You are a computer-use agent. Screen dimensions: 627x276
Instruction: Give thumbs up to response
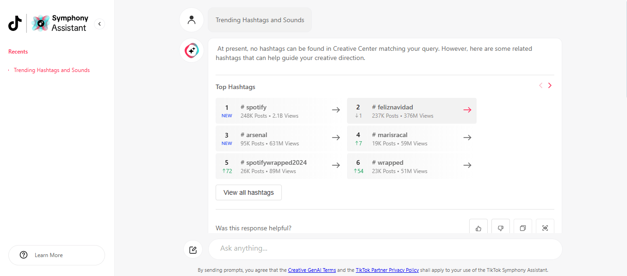pyautogui.click(x=478, y=228)
